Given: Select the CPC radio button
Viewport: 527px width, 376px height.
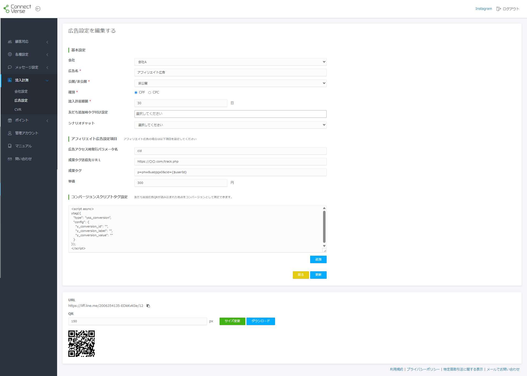Looking at the screenshot, I should [150, 93].
